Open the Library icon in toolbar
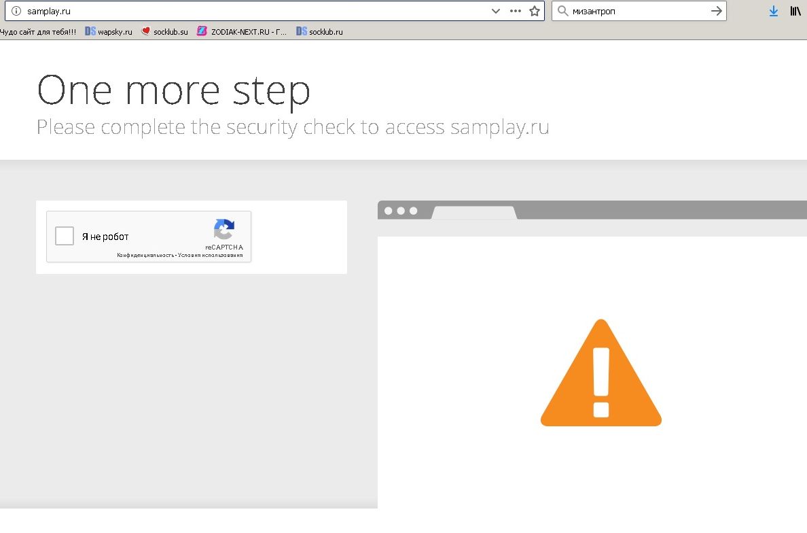This screenshot has width=807, height=533. coord(795,11)
